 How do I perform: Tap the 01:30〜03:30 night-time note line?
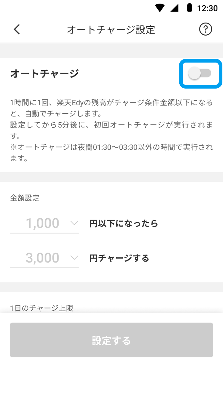pos(111,147)
